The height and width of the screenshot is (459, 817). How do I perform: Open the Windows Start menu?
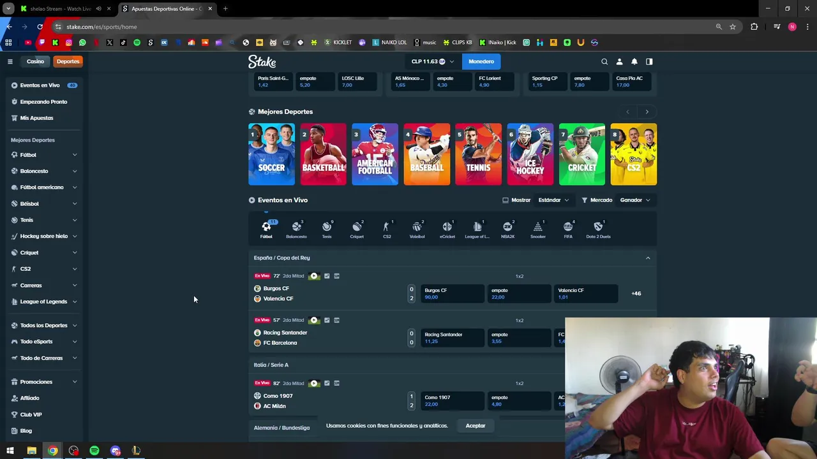10,451
